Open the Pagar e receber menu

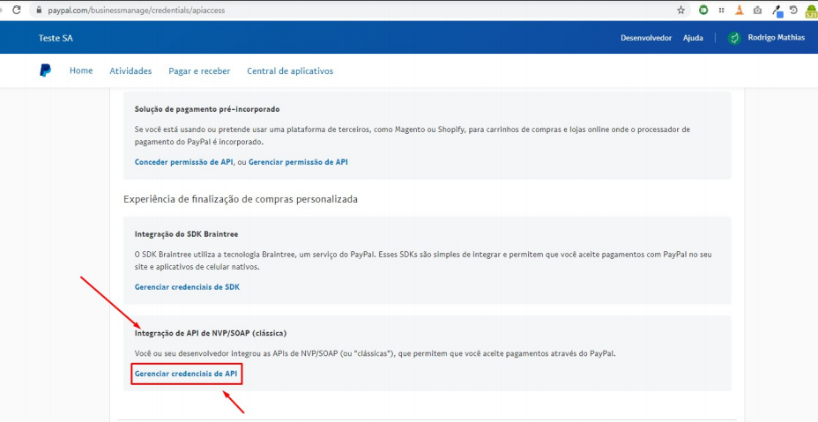point(199,71)
